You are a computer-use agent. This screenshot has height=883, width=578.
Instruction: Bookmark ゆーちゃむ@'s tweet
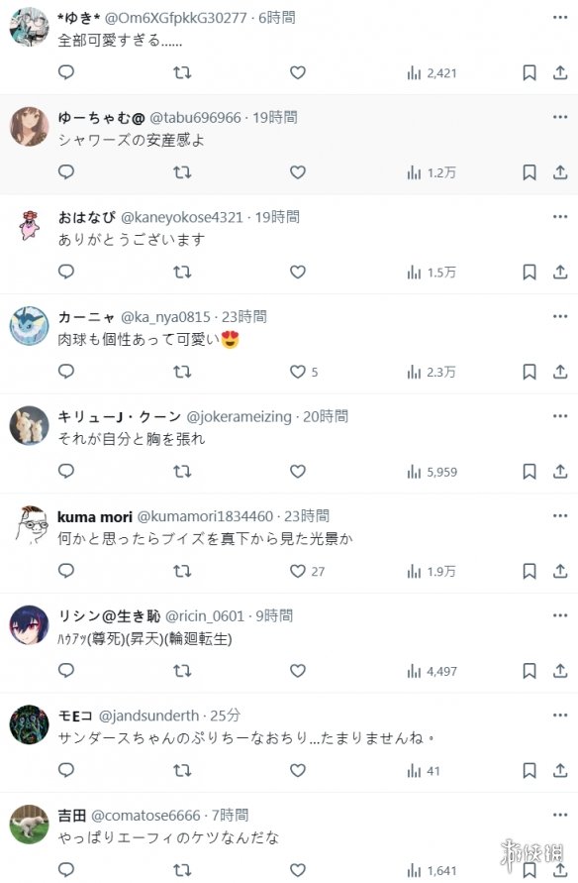pos(529,171)
